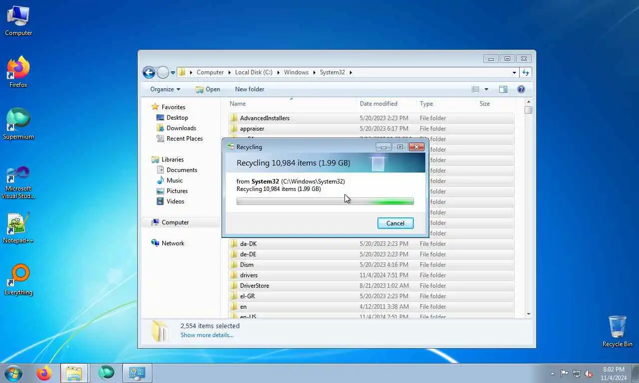Open the Supermium desktop shortcut
Image resolution: width=639 pixels, height=383 pixels.
click(18, 124)
